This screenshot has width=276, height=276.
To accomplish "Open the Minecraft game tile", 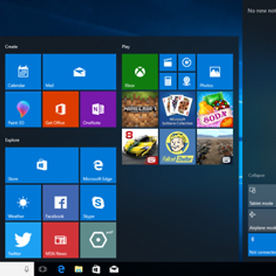I will click(140, 110).
